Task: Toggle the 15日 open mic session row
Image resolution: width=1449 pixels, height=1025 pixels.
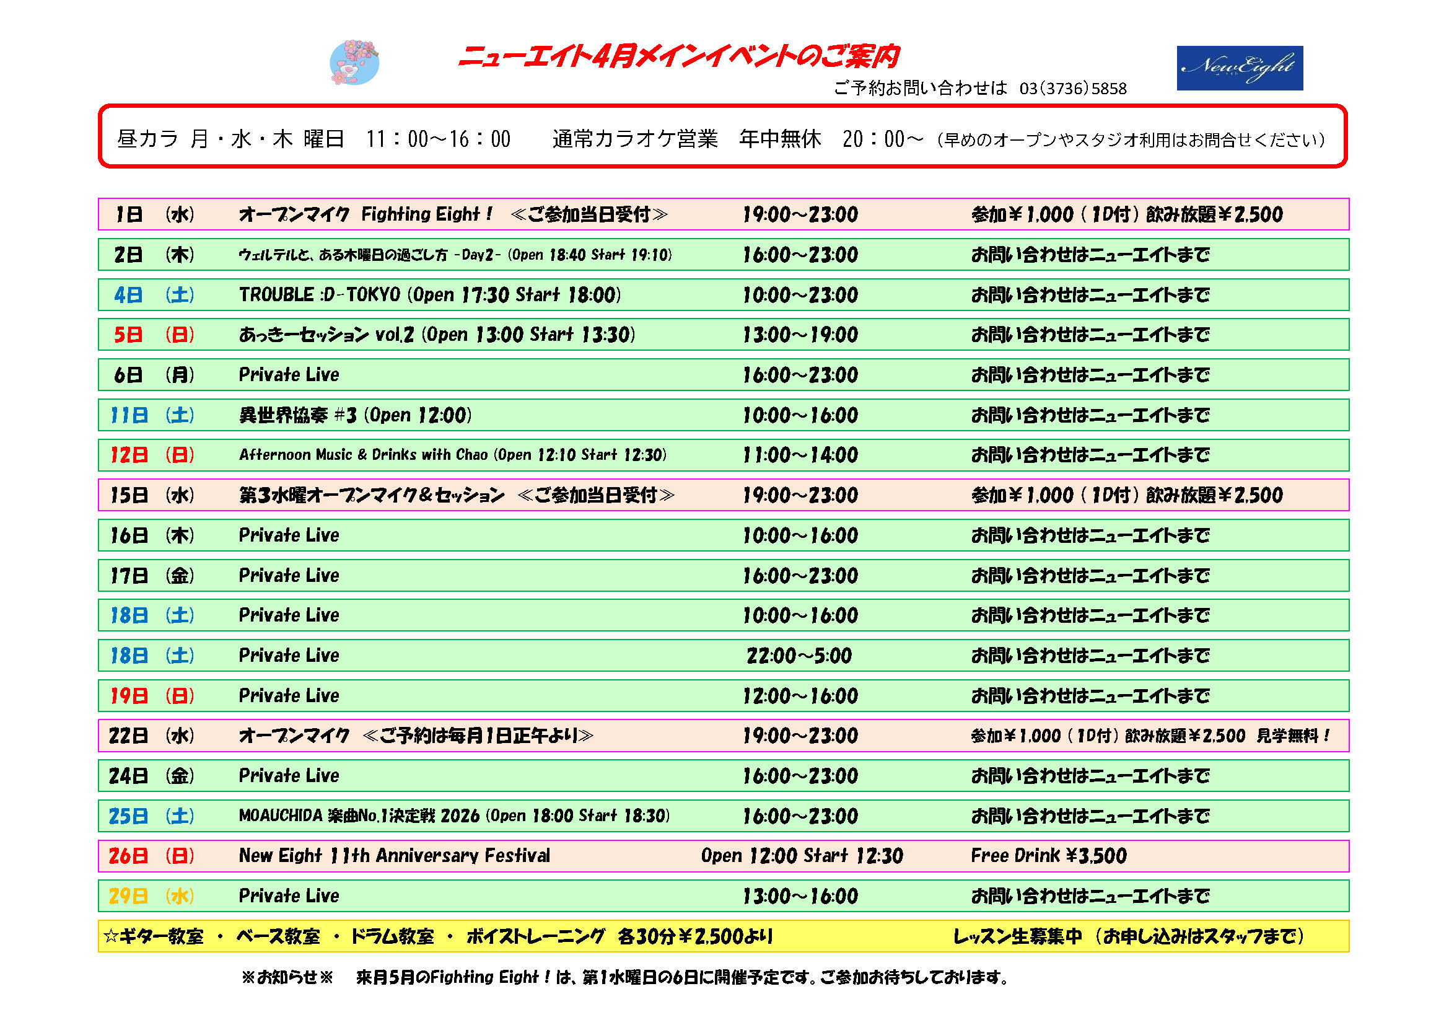Action: point(725,495)
